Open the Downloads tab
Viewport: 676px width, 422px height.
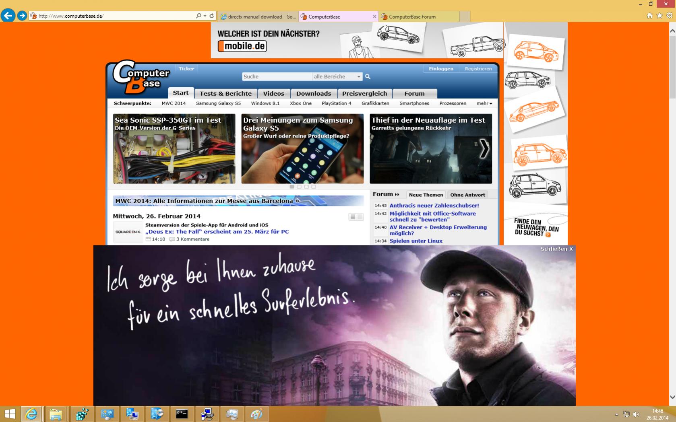[314, 93]
